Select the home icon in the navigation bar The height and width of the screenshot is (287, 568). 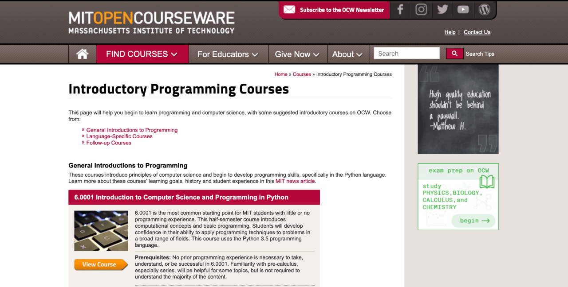(x=82, y=54)
